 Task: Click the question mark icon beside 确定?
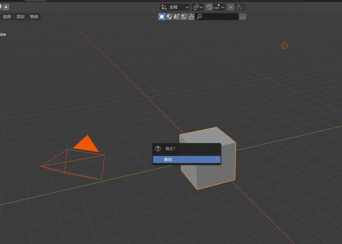pos(158,149)
